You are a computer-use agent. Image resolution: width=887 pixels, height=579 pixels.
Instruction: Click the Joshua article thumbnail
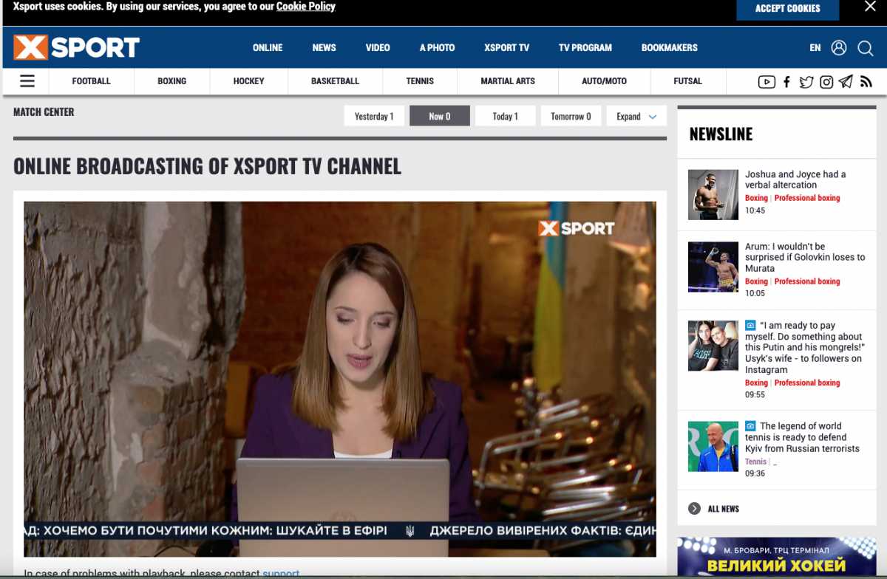coord(713,195)
